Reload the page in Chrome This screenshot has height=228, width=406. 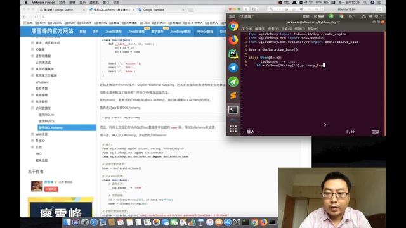coord(36,17)
